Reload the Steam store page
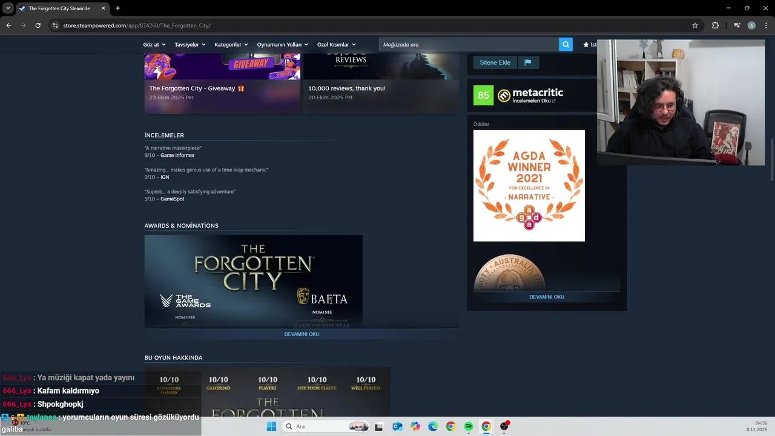 coord(38,25)
